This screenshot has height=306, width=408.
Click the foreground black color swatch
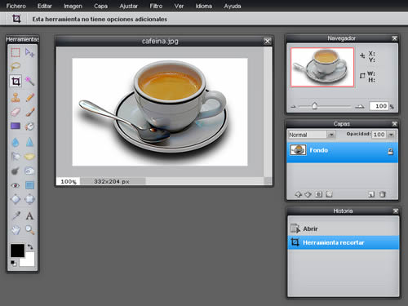17,251
